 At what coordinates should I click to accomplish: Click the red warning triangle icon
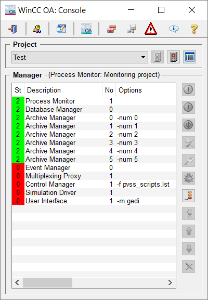pyautogui.click(x=151, y=29)
